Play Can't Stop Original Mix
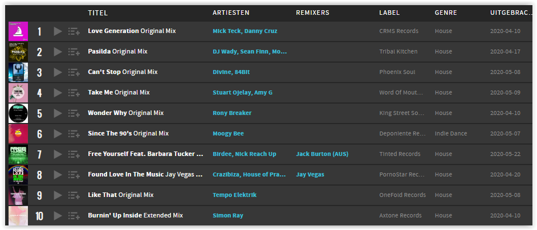This screenshot has width=537, height=230. pos(58,72)
